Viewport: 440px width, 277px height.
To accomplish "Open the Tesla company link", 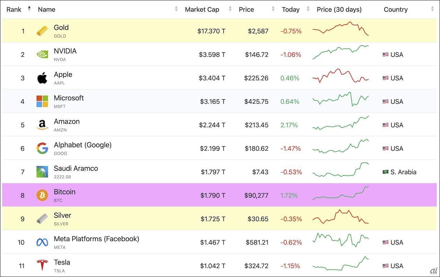I will tap(62, 263).
